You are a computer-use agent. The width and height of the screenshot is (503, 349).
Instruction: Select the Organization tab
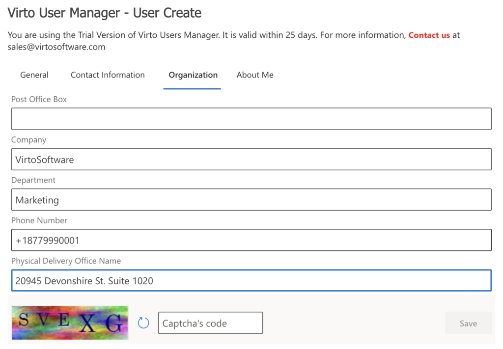pos(193,75)
